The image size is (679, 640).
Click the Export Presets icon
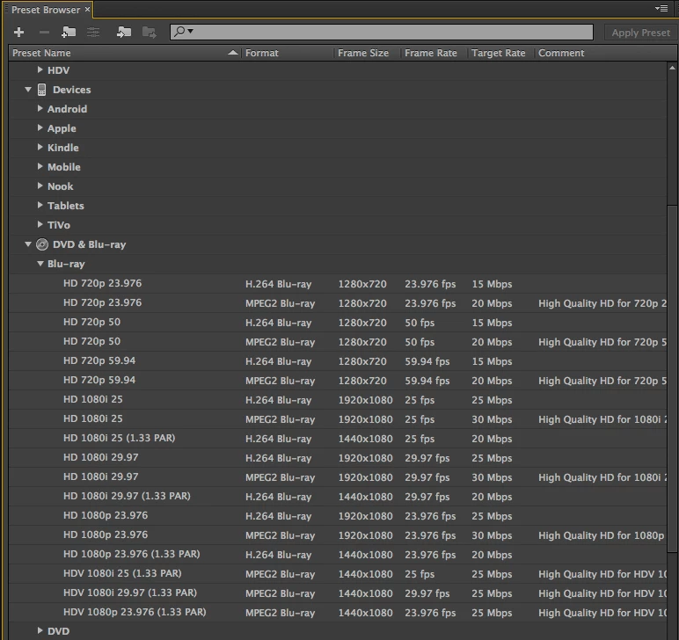[x=150, y=32]
